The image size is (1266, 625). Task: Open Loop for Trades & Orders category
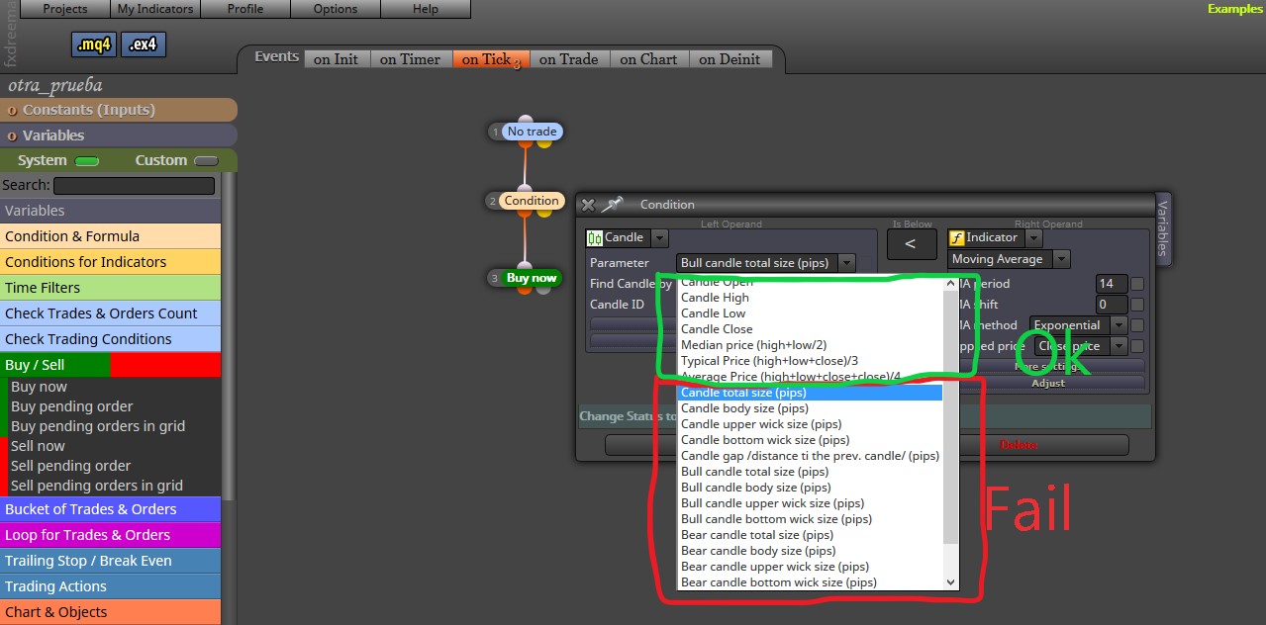[111, 535]
